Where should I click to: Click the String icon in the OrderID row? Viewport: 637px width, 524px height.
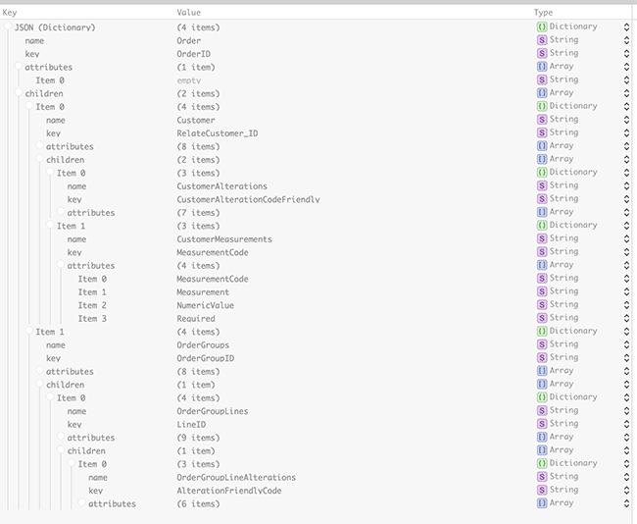(541, 53)
